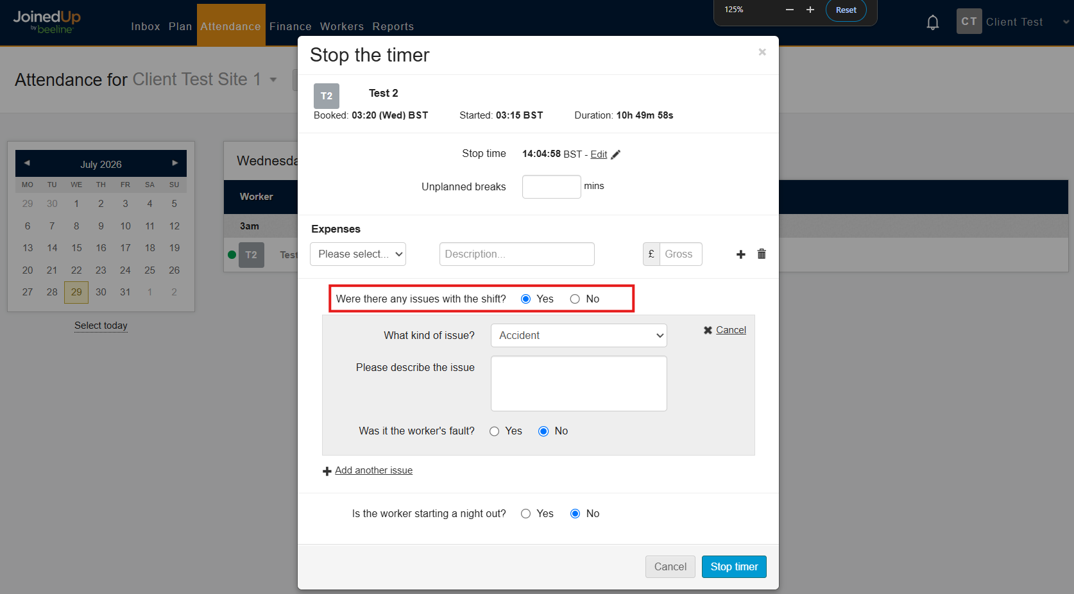Click the Please describe the issue text area
The width and height of the screenshot is (1074, 594).
[x=579, y=383]
